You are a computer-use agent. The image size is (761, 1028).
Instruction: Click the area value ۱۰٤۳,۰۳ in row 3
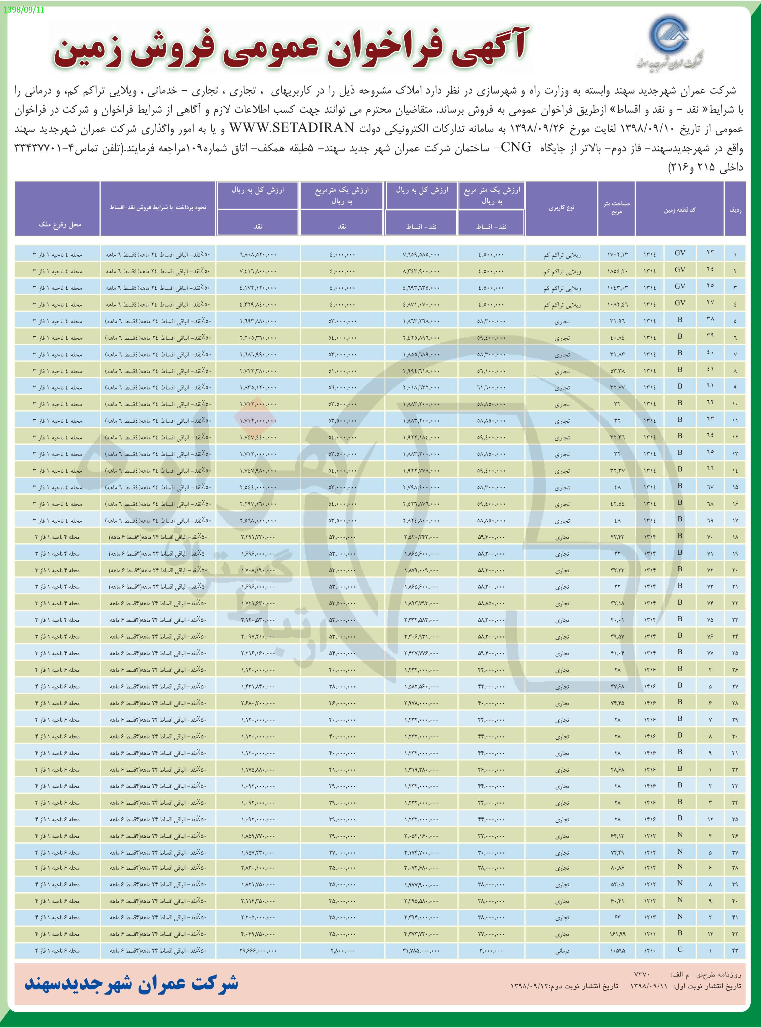(x=617, y=288)
